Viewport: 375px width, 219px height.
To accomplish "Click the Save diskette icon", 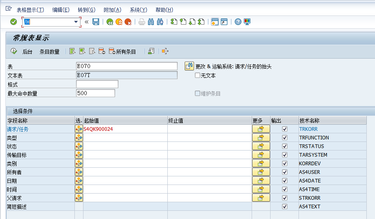I will click(96, 22).
